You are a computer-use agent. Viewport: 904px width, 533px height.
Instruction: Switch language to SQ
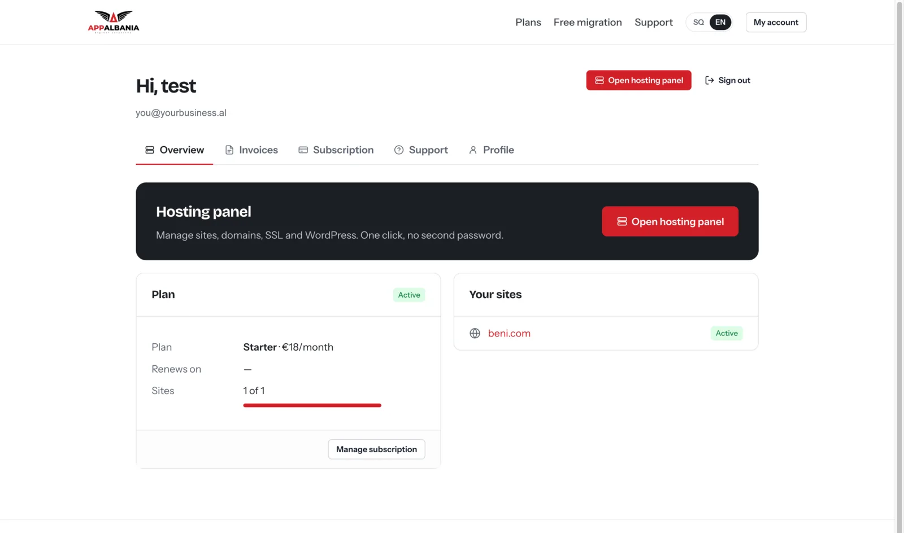(698, 22)
